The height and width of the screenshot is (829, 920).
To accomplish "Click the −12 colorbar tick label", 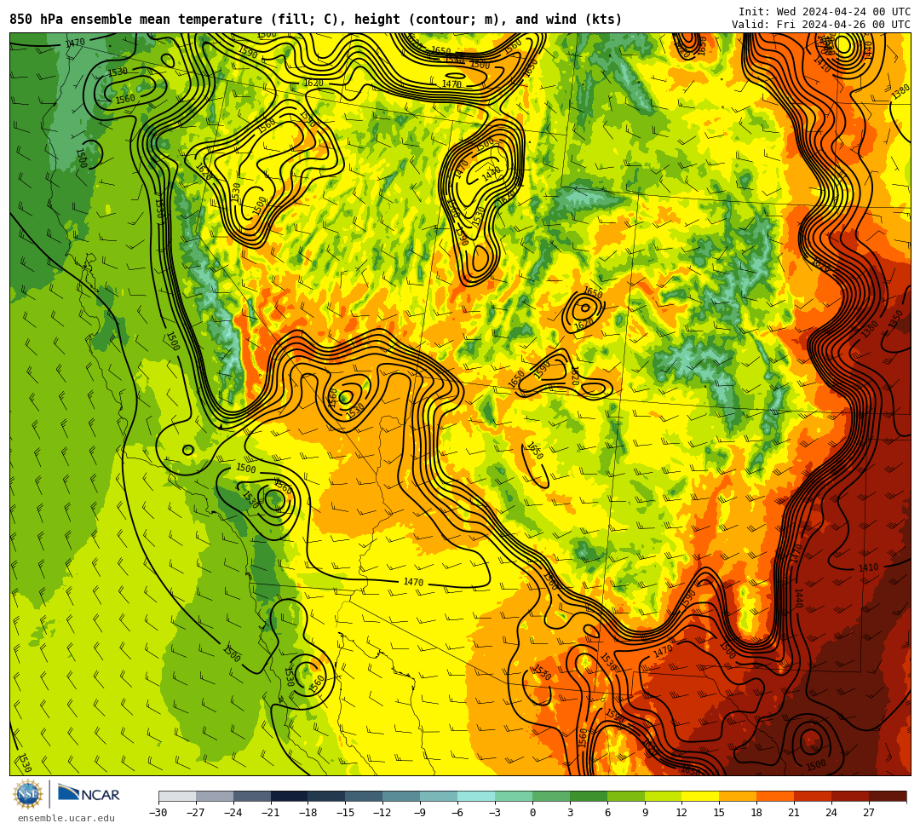I will pyautogui.click(x=382, y=813).
